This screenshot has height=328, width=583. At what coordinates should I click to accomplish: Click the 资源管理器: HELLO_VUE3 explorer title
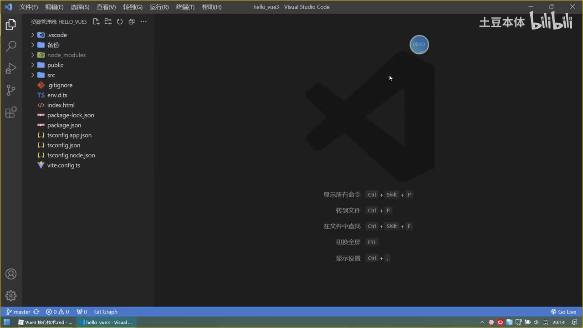pos(59,22)
